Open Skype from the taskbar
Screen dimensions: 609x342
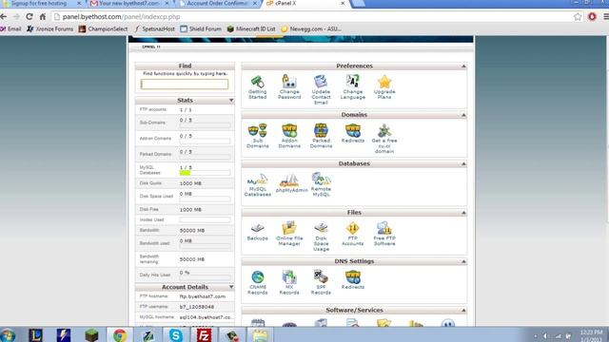(x=175, y=335)
